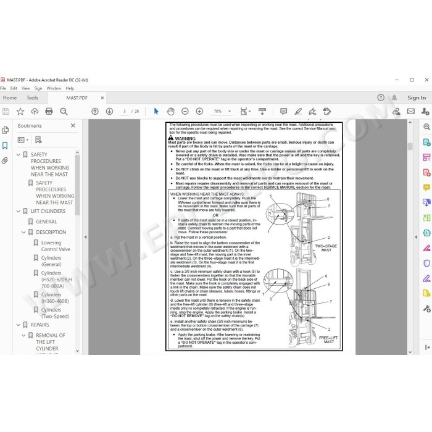Send file by email envelope icon
Viewport: 432px width, 432px height.
tap(411, 111)
